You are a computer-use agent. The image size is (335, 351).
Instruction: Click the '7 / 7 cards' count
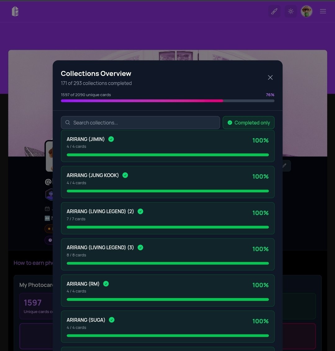(76, 219)
